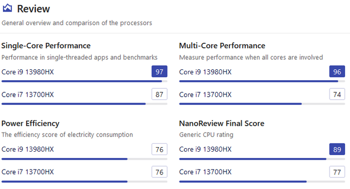
Task: Click Core i9 13980HX power efficiency score 76
Action: [159, 149]
